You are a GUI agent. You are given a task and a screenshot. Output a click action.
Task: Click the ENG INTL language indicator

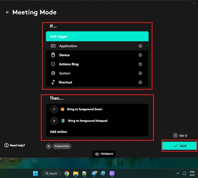click(192, 173)
